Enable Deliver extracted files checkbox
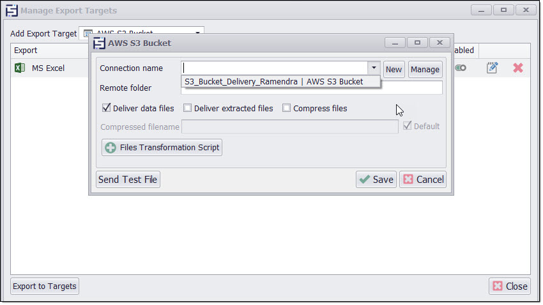This screenshot has height=305, width=543. 187,108
